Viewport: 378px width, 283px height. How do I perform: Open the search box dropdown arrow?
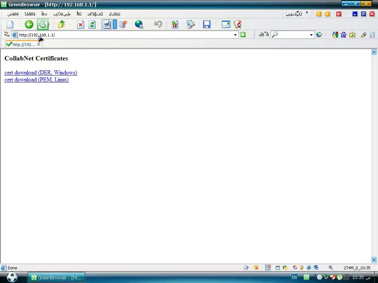[311, 35]
